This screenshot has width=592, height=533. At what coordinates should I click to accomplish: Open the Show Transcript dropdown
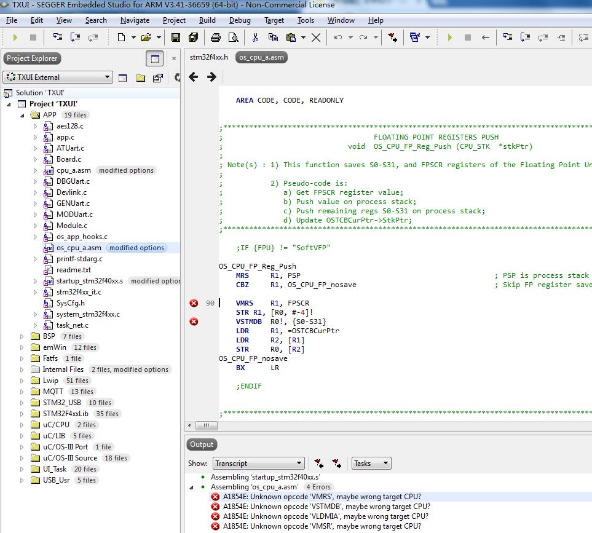258,463
